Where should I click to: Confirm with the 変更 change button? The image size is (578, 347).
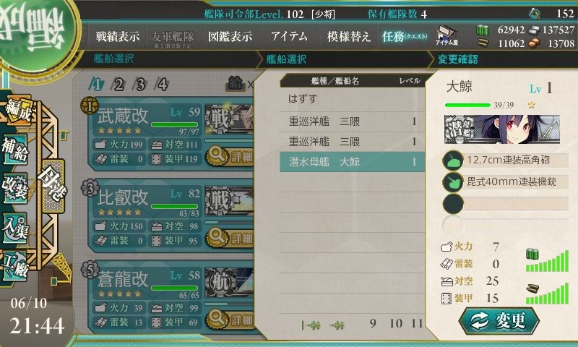click(x=499, y=320)
